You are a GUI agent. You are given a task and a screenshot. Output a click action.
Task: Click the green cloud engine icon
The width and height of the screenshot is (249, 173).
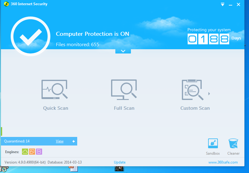(x=25, y=152)
